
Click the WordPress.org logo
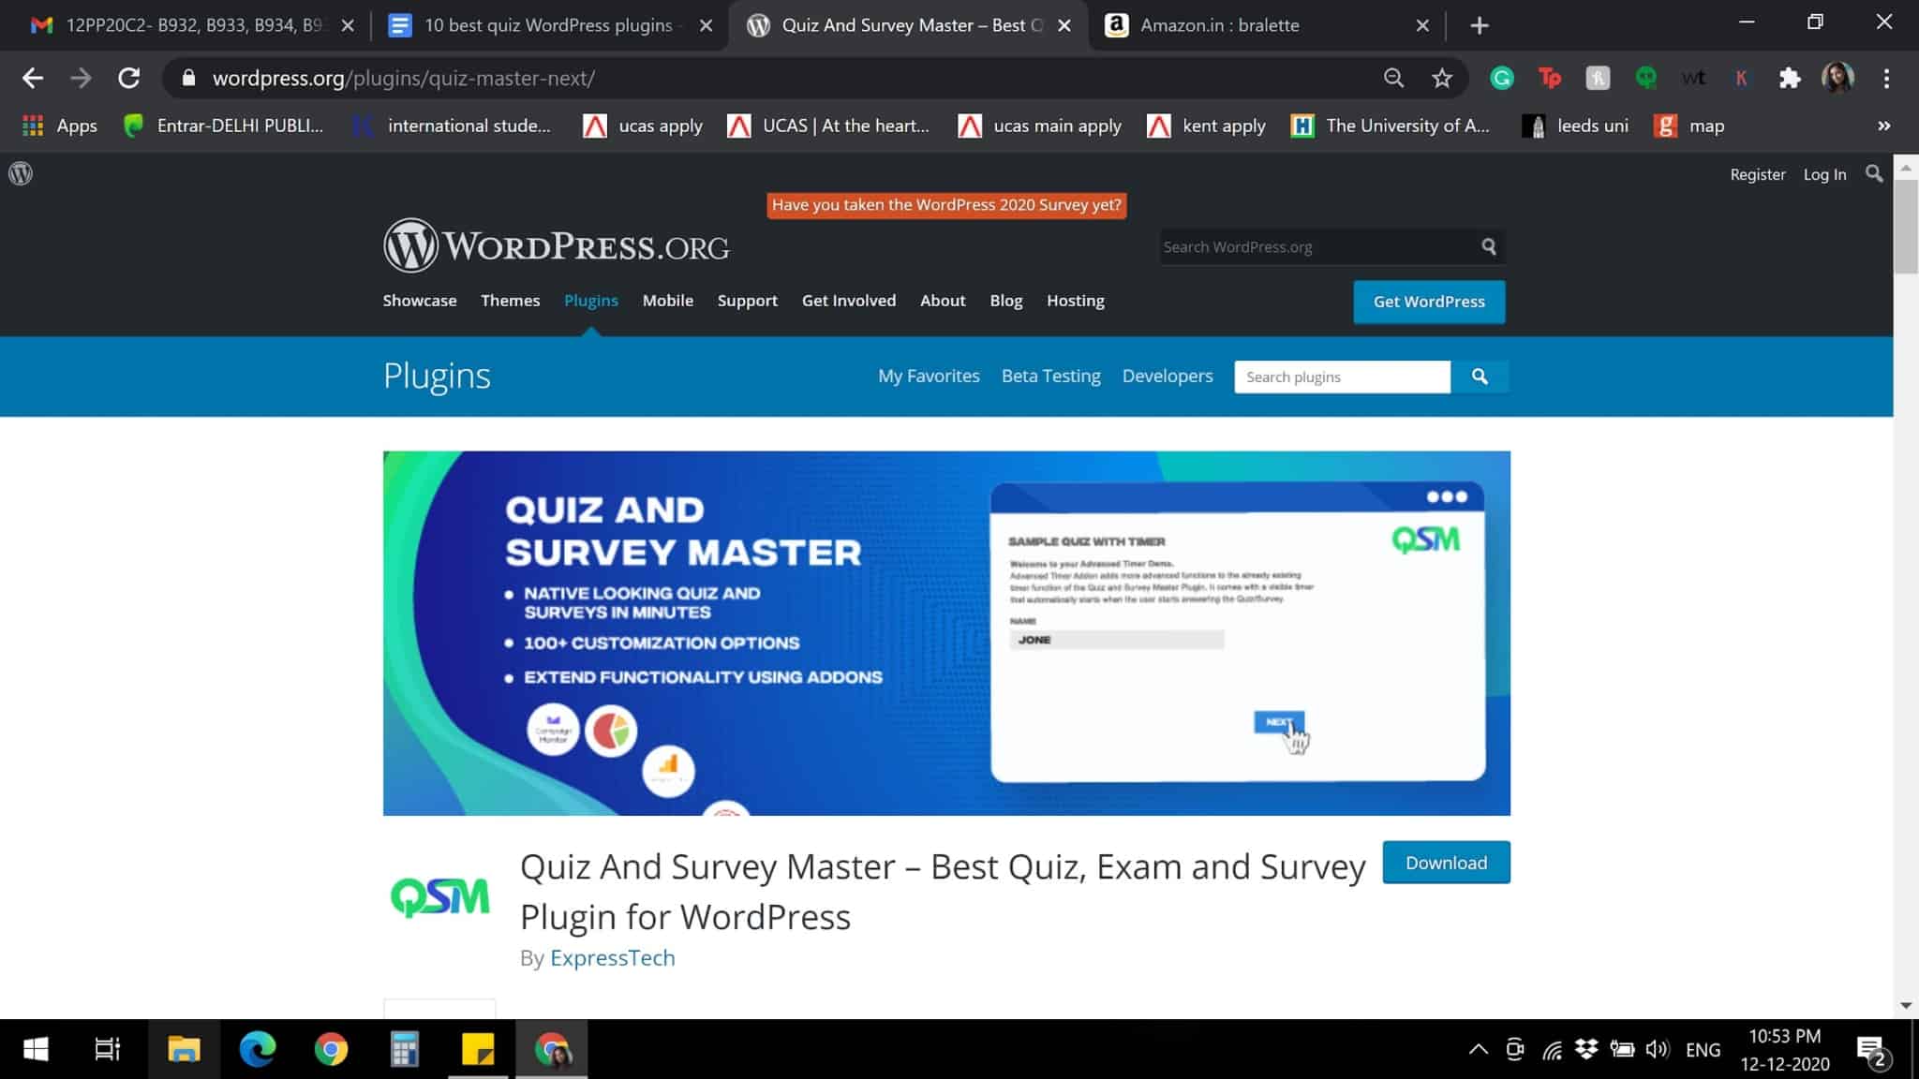coord(557,244)
